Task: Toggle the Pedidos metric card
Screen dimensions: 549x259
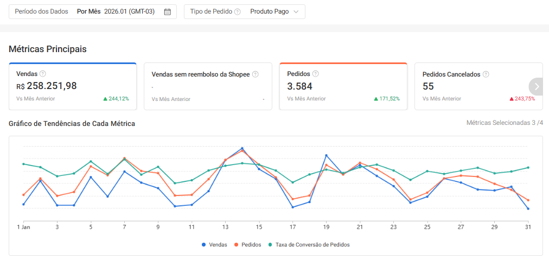Action: click(343, 86)
